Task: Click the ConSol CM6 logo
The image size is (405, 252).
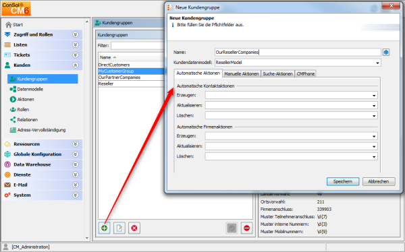Action: point(16,9)
